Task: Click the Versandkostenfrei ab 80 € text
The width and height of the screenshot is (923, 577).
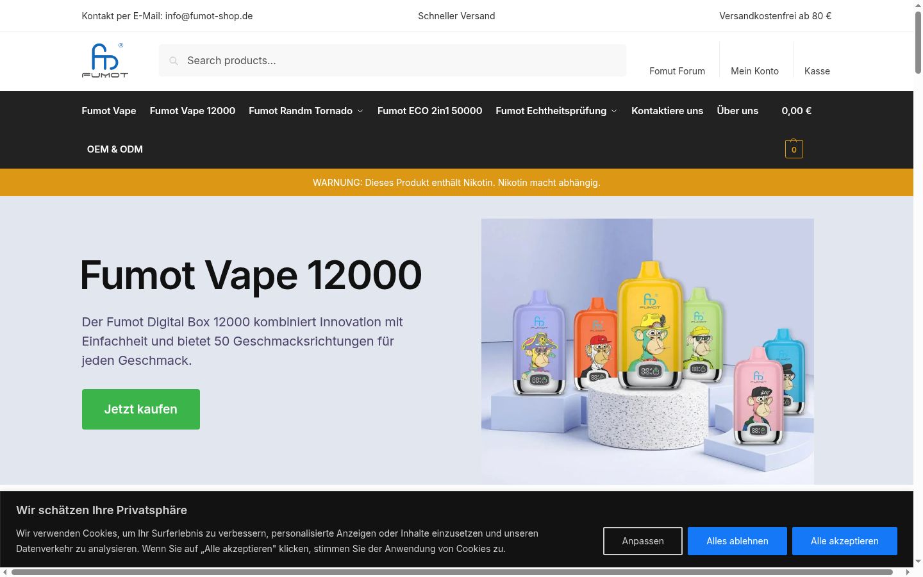Action: (x=775, y=16)
